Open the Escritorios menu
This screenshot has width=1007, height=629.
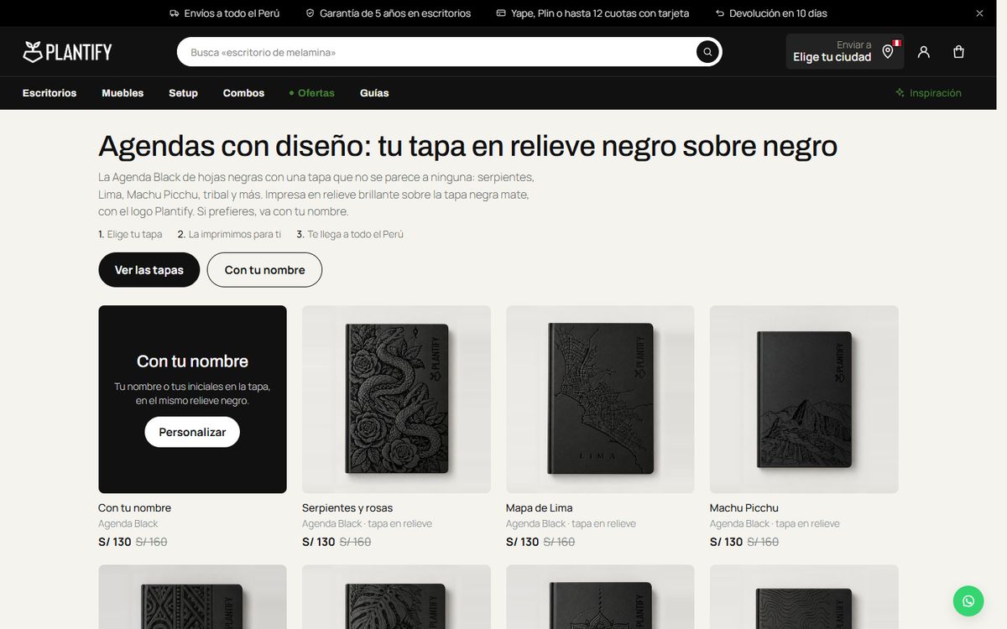(50, 93)
